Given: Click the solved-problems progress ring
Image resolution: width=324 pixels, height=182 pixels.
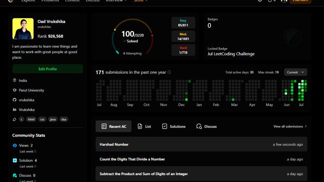Looking at the screenshot, I should [132, 37].
